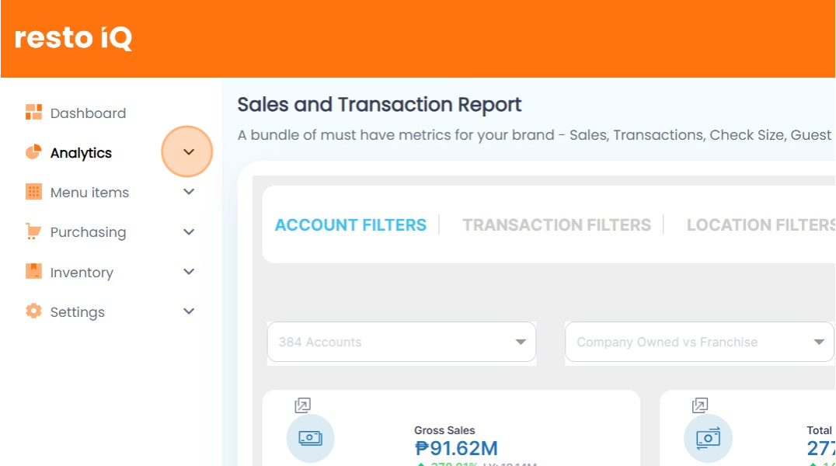836x466 pixels.
Task: Click the Analytics pie chart icon
Action: tap(33, 152)
